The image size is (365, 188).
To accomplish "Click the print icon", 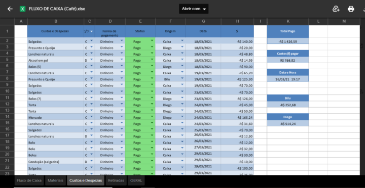I will [x=351, y=9].
